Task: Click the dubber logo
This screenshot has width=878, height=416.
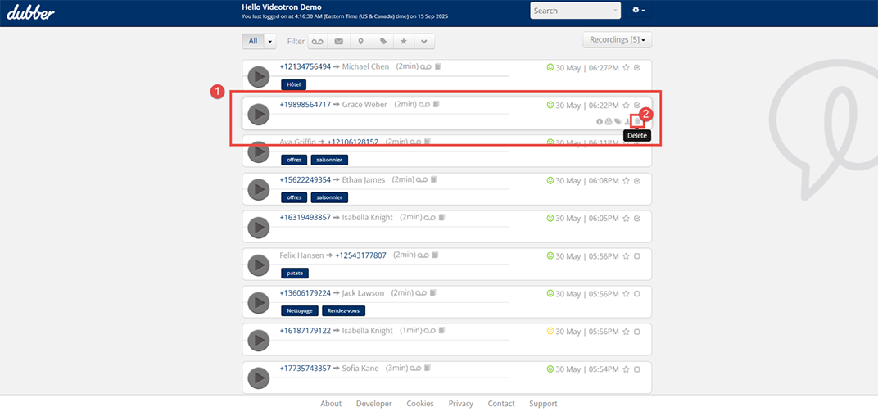Action: click(x=31, y=12)
